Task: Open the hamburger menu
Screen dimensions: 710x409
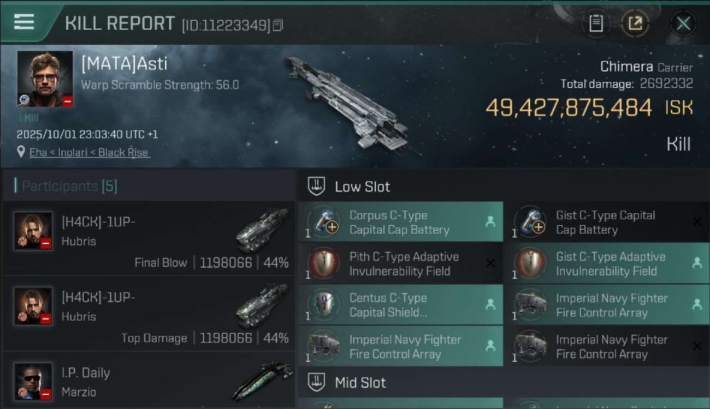Action: pos(24,22)
